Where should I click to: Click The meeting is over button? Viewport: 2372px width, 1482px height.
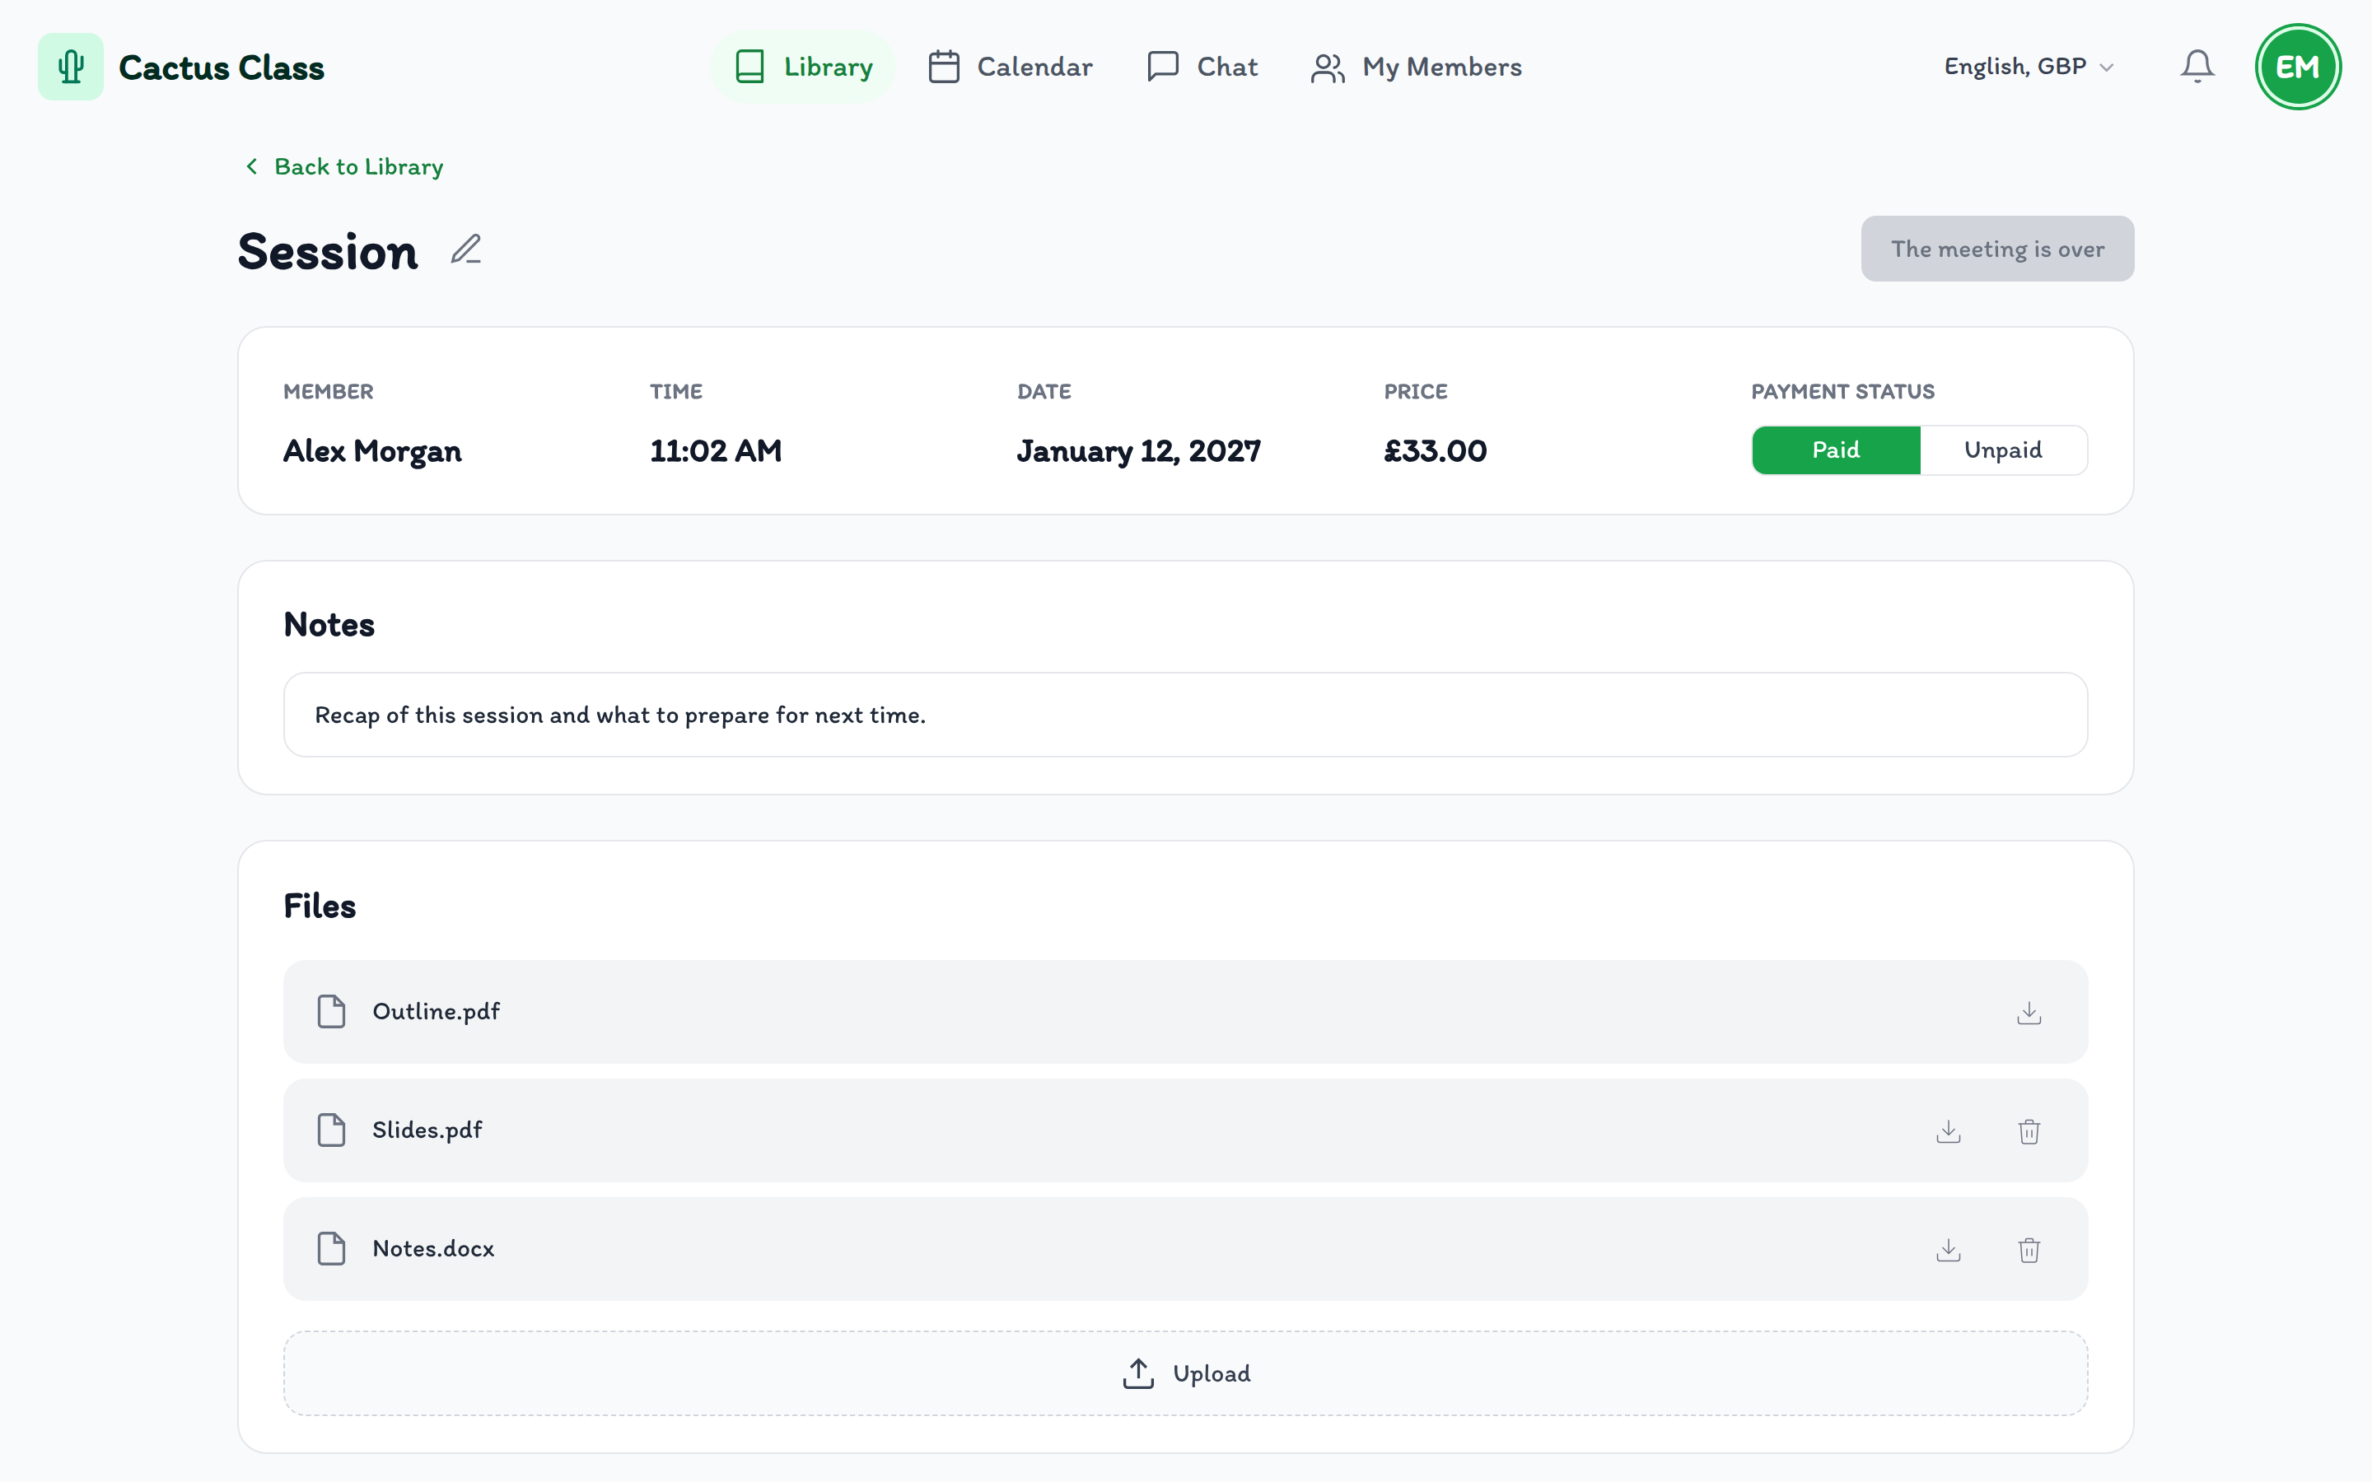tap(1996, 249)
